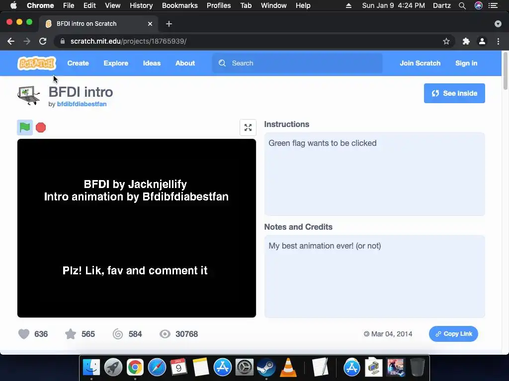Image resolution: width=509 pixels, height=381 pixels.
Task: Click Explore in the Scratch navbar
Action: coord(116,63)
